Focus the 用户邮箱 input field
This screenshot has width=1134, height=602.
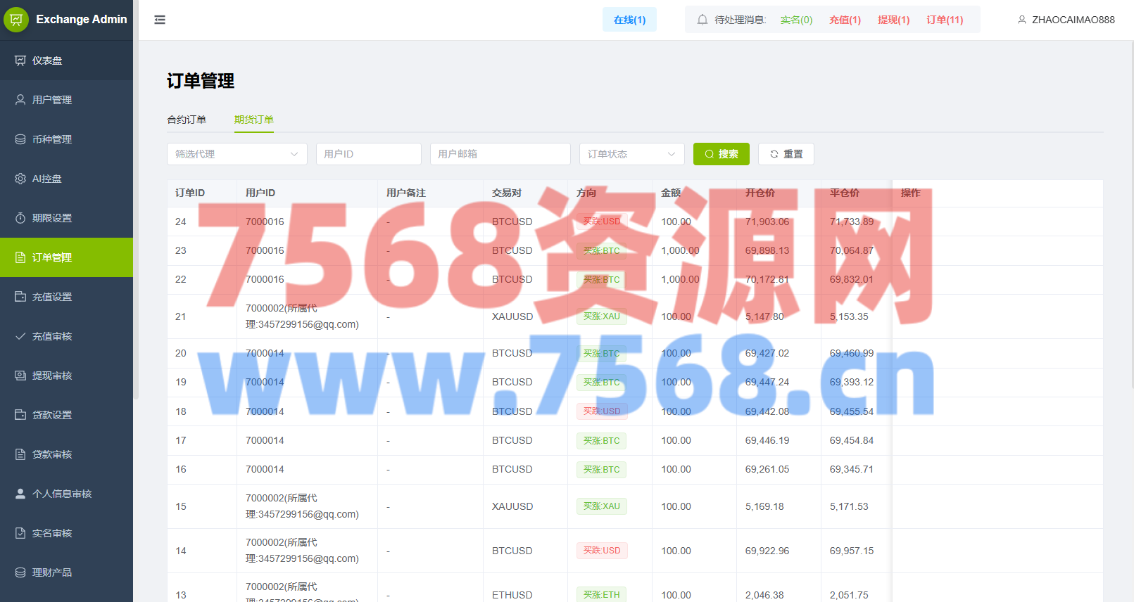500,154
